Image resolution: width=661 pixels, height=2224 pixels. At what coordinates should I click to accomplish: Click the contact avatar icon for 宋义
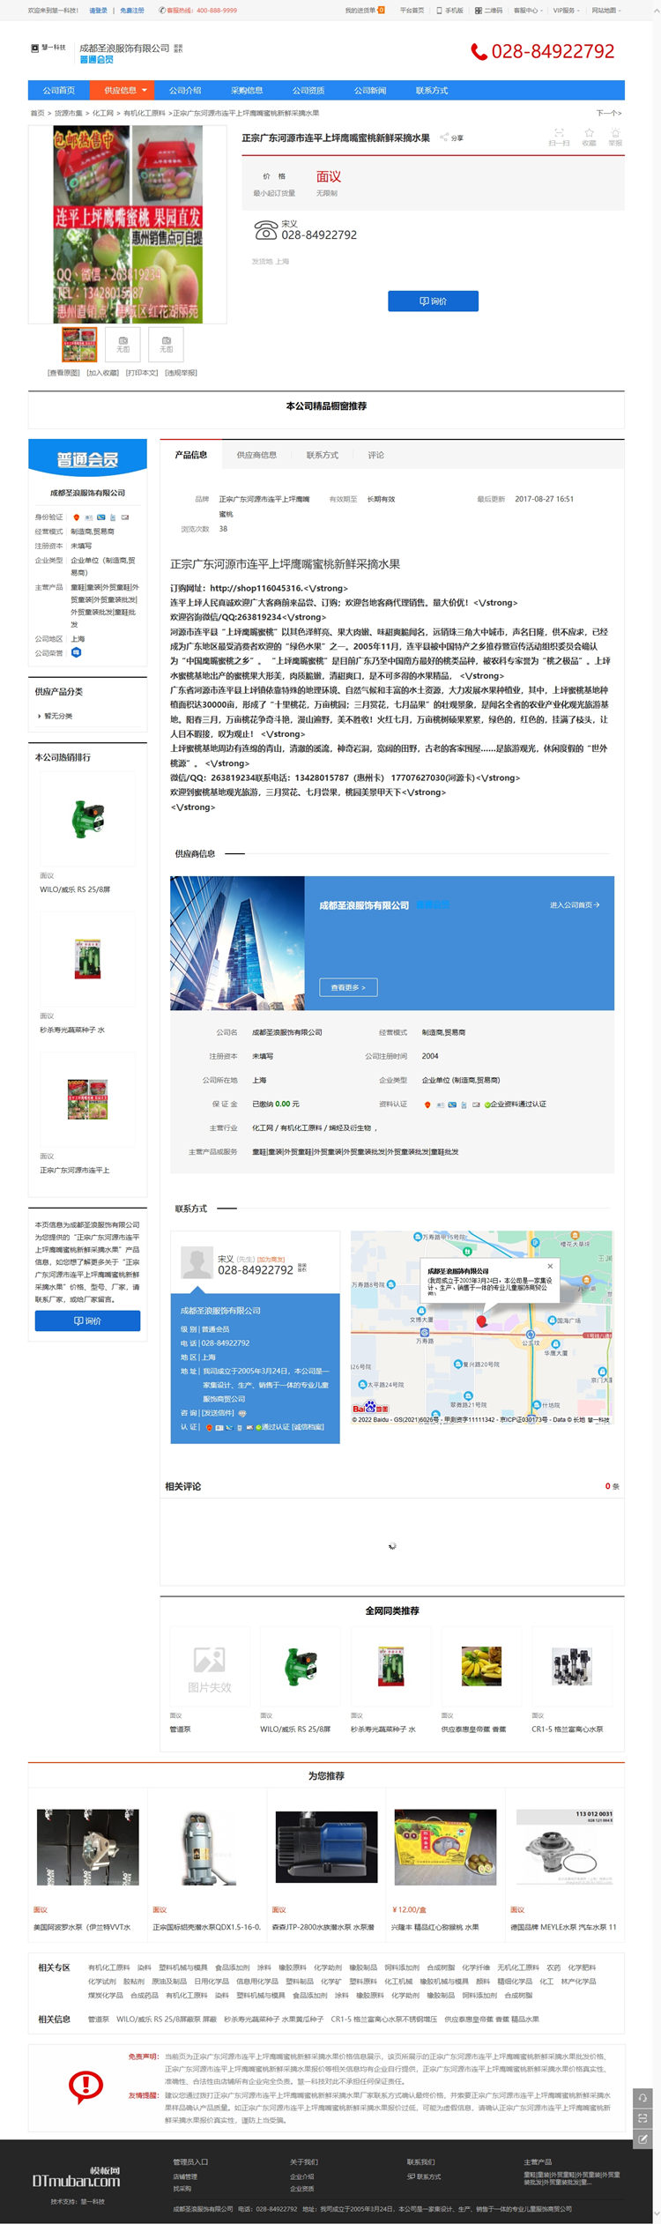[x=197, y=1262]
